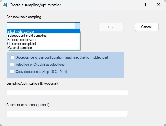Image resolution: width=166 pixels, height=126 pixels.
Task: Click the application icon in title bar
Action: pyautogui.click(x=5, y=5)
